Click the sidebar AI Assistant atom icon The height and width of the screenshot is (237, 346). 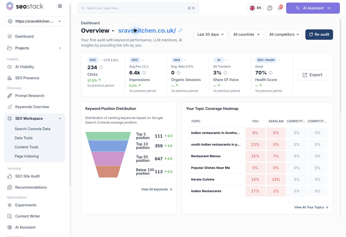click(x=10, y=227)
